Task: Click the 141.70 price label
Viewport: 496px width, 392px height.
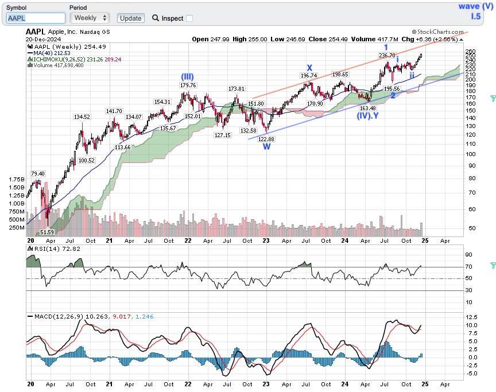Action: [114, 111]
